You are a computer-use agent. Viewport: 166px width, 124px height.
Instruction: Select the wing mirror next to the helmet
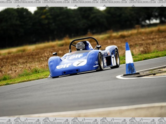99,47
